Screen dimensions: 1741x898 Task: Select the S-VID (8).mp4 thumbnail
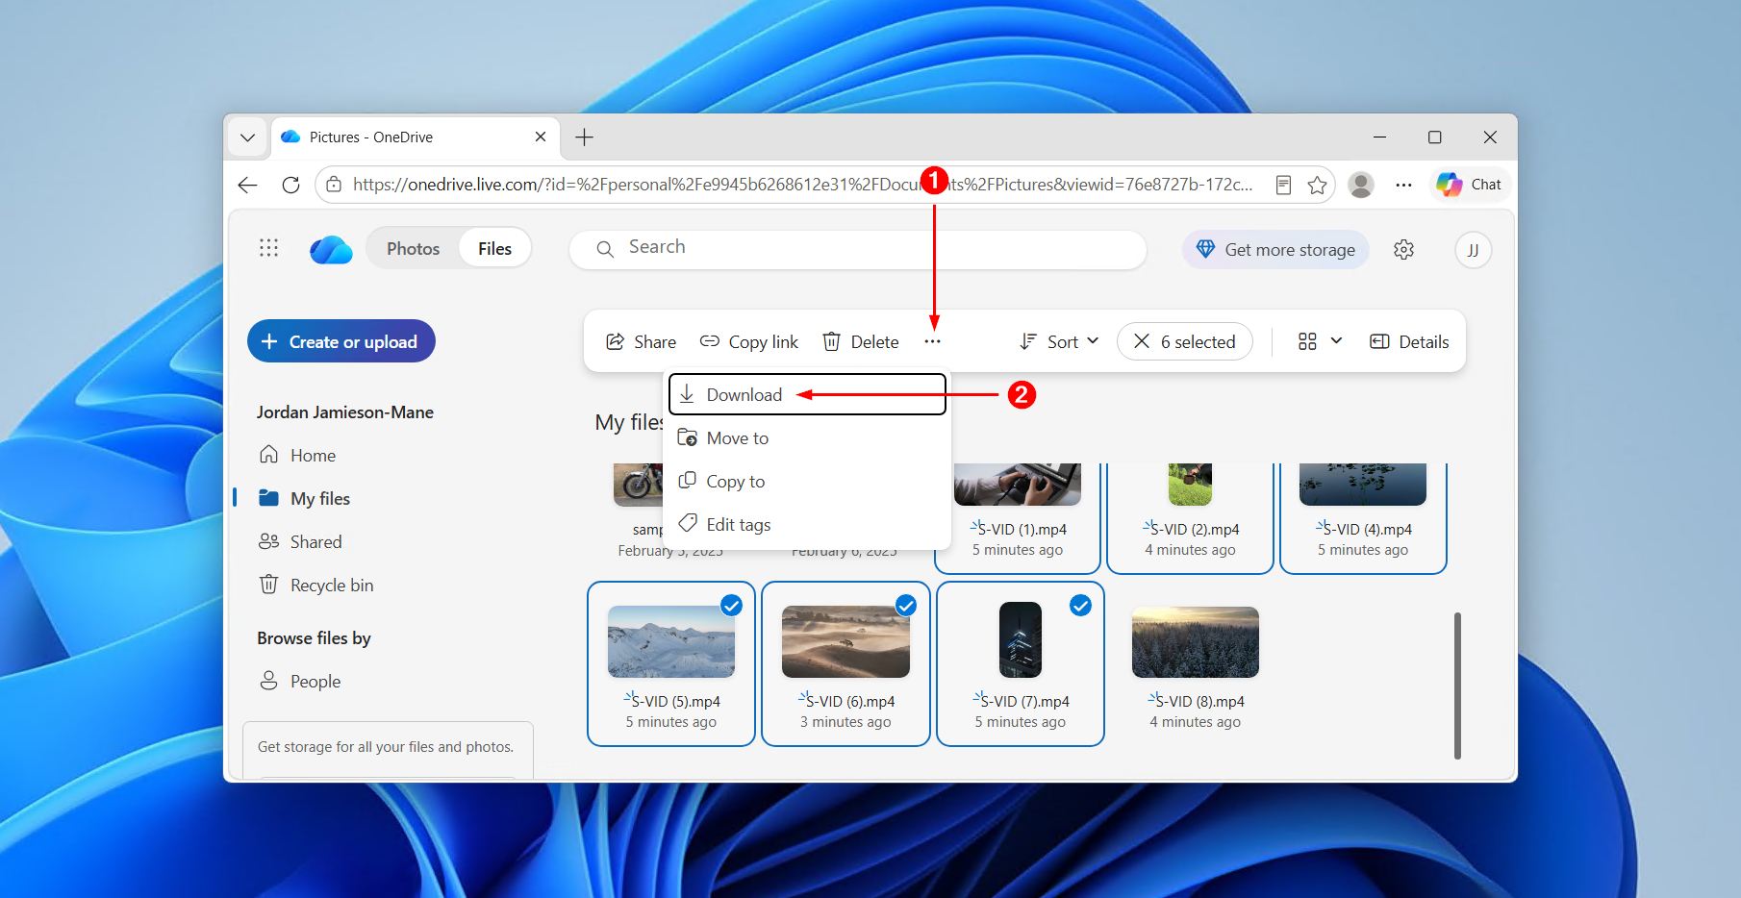click(1195, 641)
